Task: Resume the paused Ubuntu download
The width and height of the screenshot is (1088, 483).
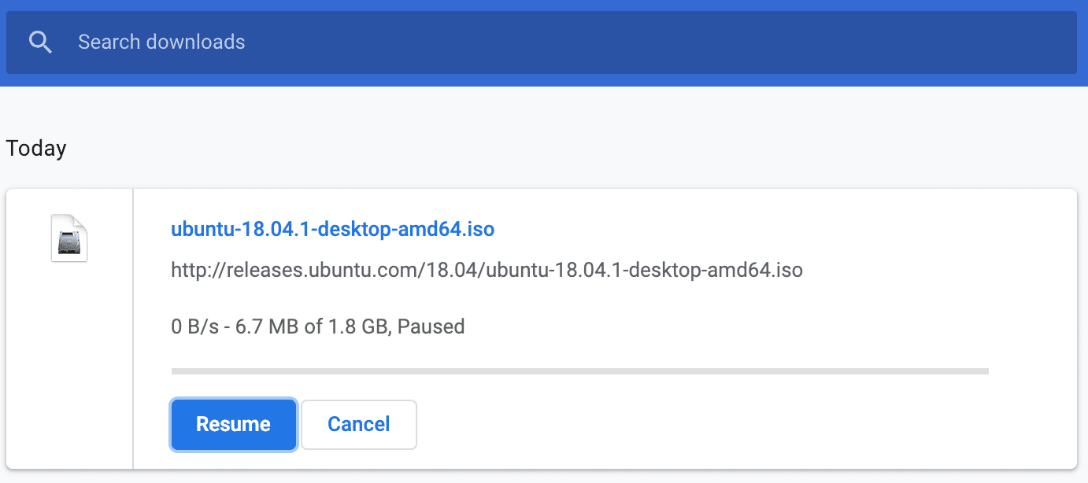Action: coord(233,424)
